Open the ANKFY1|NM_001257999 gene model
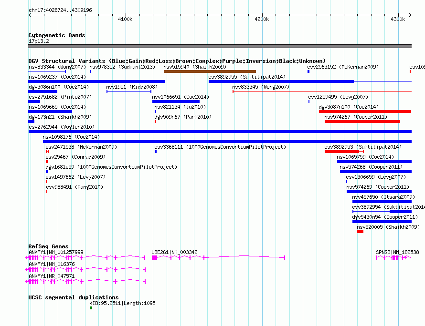The image size is (425, 326). pos(85,257)
